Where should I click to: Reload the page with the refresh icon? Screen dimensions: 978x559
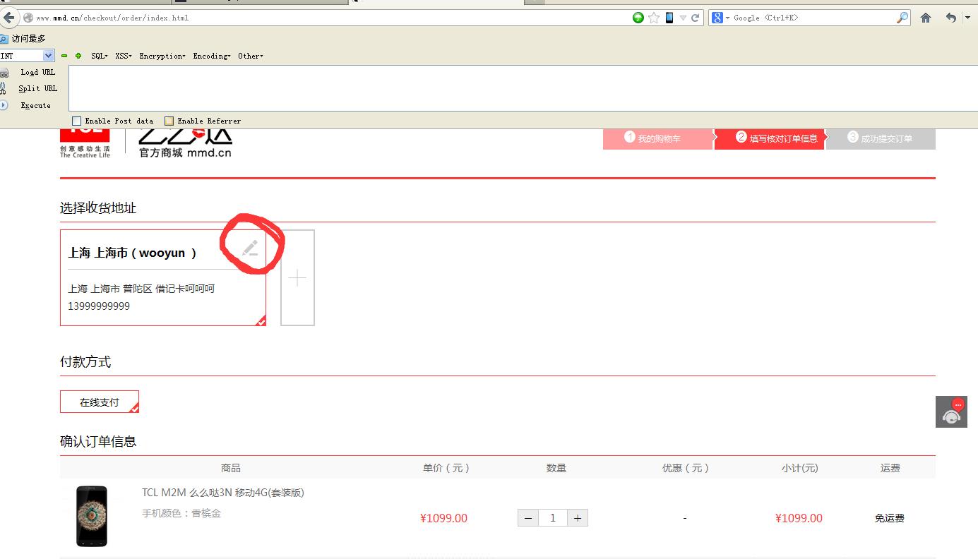pos(696,18)
